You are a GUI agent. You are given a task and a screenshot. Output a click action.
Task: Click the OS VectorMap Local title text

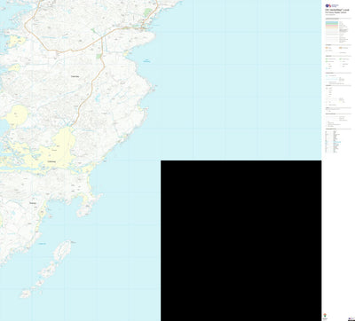click(x=337, y=10)
